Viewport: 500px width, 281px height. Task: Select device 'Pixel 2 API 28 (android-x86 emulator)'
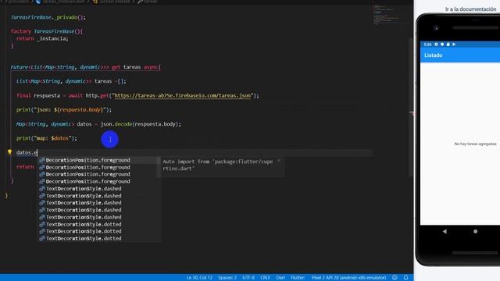[x=349, y=278]
